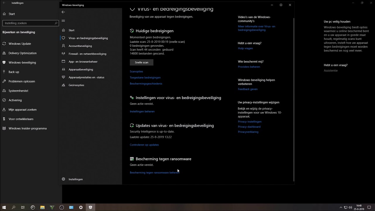Open the Toegestane bedreigingen link

point(145,78)
